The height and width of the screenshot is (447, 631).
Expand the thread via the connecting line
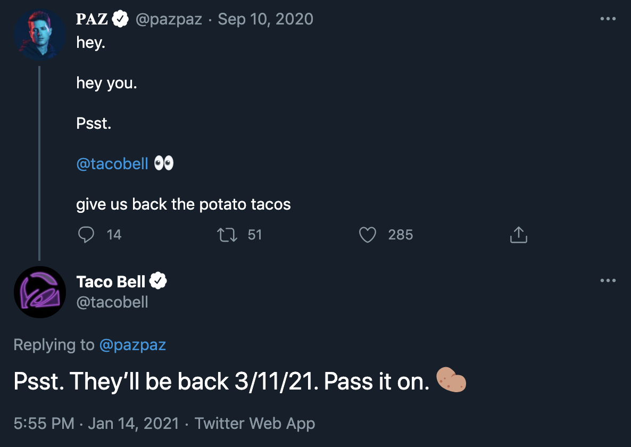click(x=40, y=160)
